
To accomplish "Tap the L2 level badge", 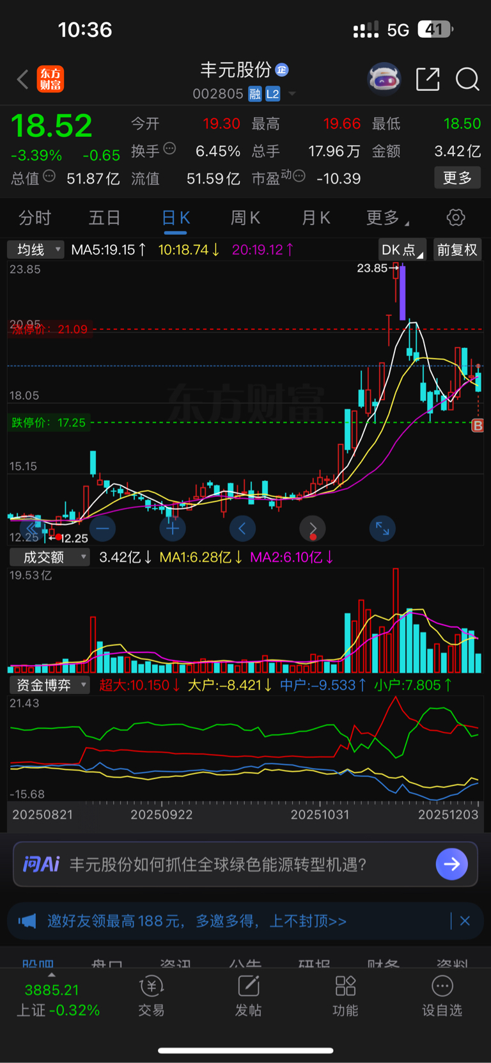I will point(272,94).
